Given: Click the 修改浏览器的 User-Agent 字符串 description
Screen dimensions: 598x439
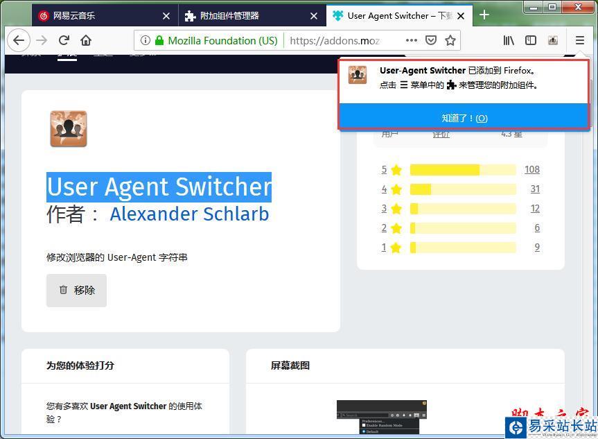Looking at the screenshot, I should click(x=117, y=257).
